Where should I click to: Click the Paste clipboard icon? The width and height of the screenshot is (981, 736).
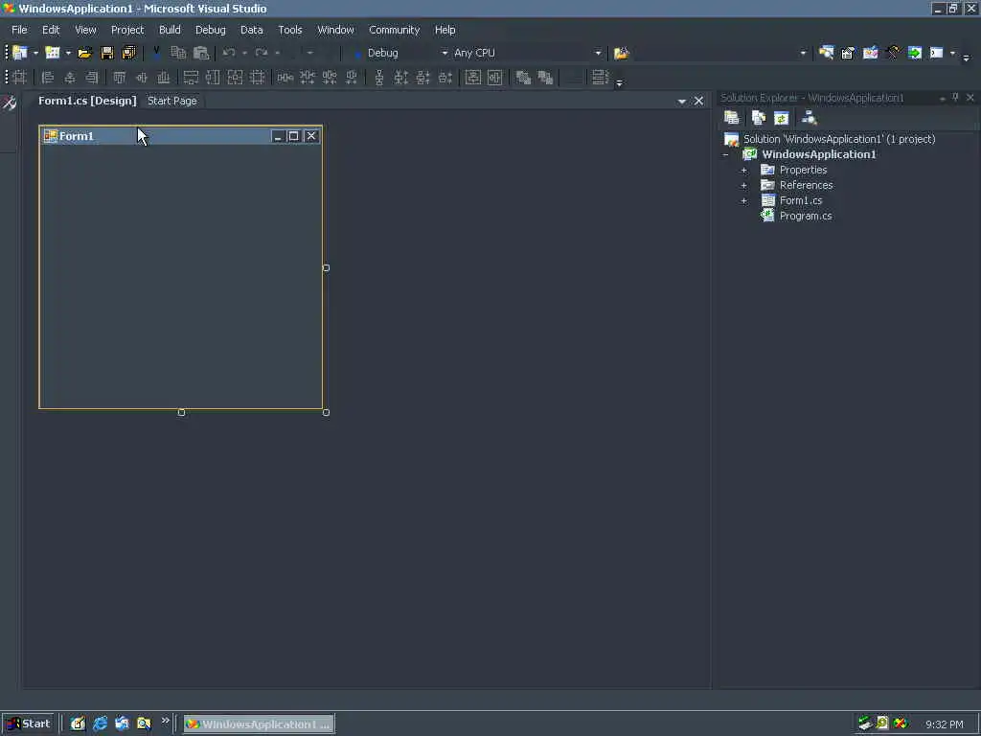pyautogui.click(x=201, y=54)
